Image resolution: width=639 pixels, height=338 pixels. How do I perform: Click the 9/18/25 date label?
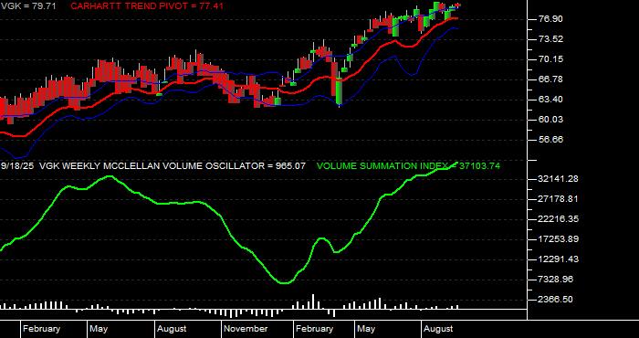coord(17,166)
